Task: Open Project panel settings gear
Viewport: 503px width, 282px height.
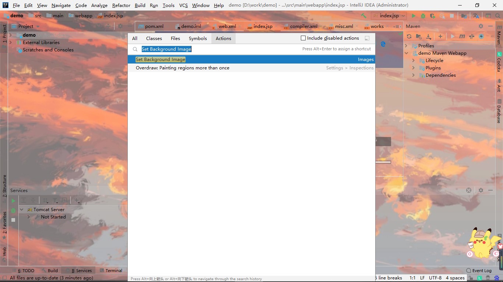Action: point(120,26)
